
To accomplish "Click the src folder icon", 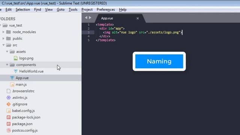I will coord(9,45).
